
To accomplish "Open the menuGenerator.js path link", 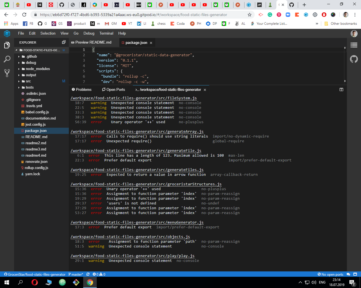I will pos(137,222).
